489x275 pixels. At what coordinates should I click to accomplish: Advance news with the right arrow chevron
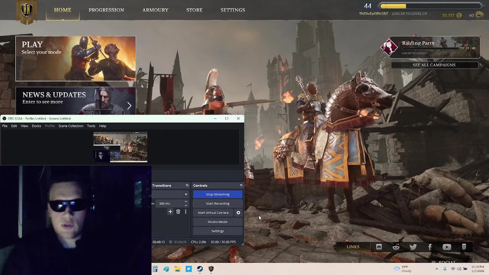pos(129,106)
